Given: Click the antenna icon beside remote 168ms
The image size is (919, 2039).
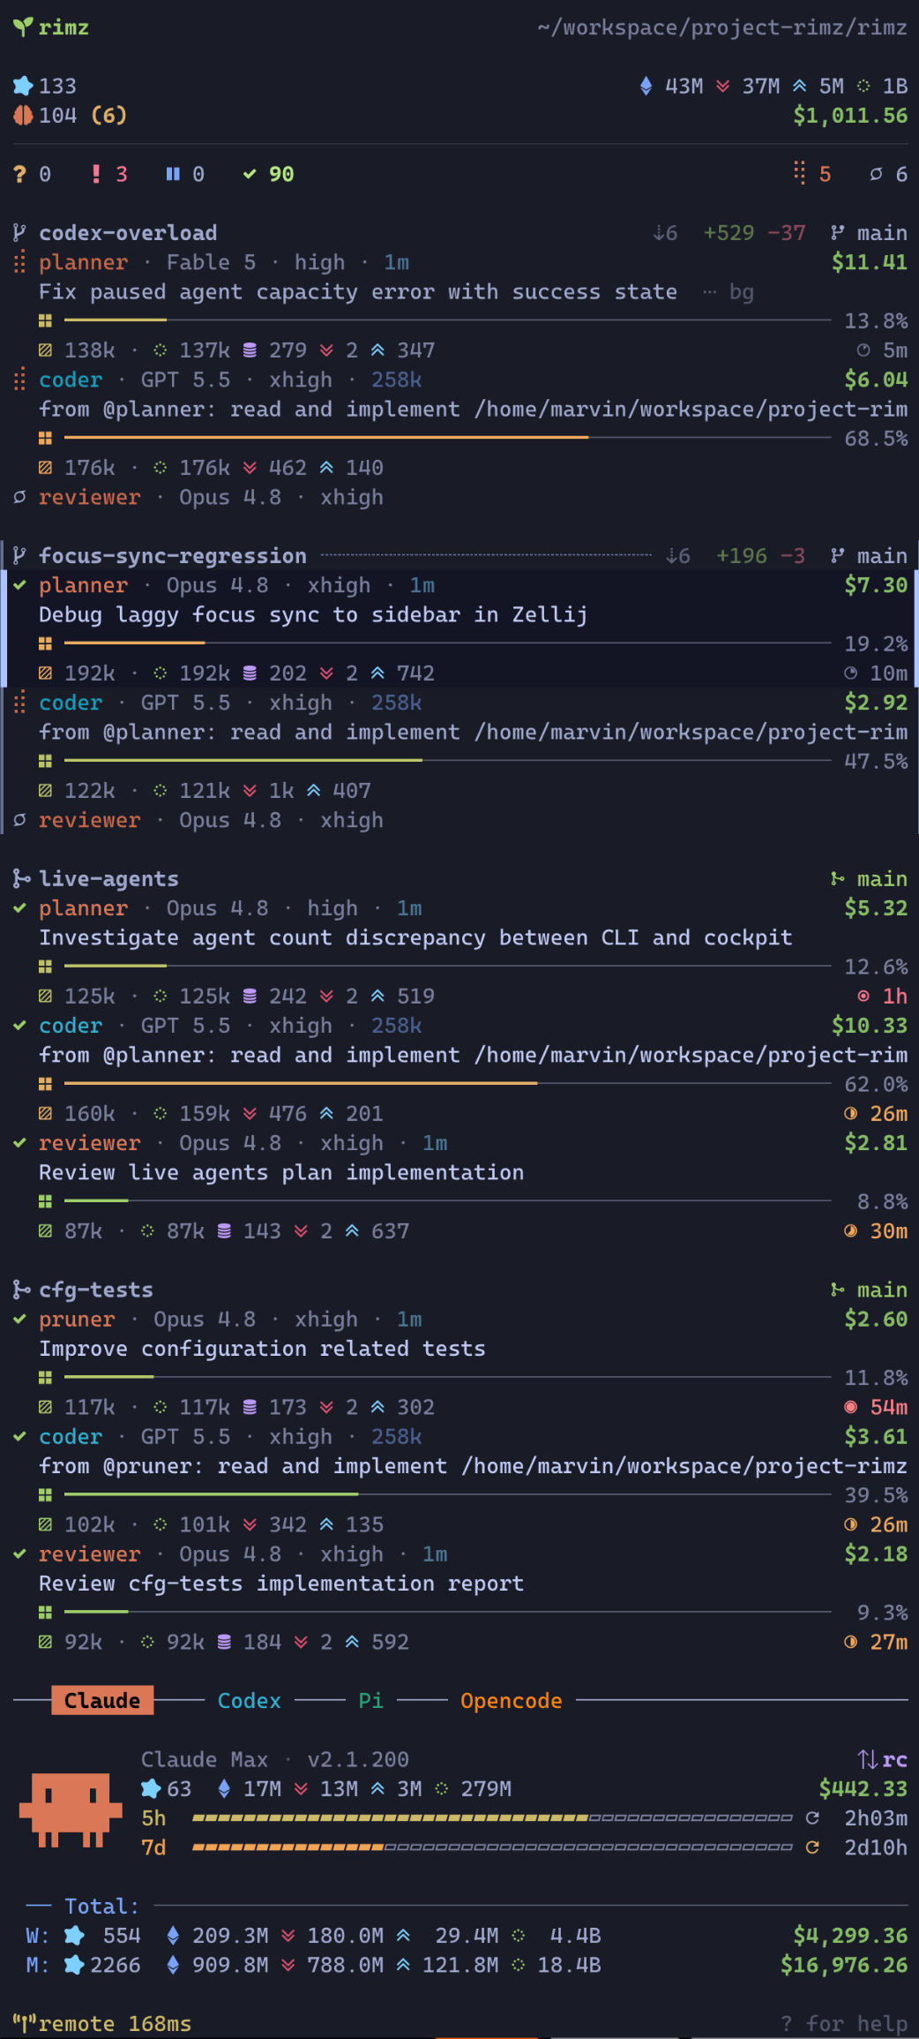Looking at the screenshot, I should point(23,2022).
